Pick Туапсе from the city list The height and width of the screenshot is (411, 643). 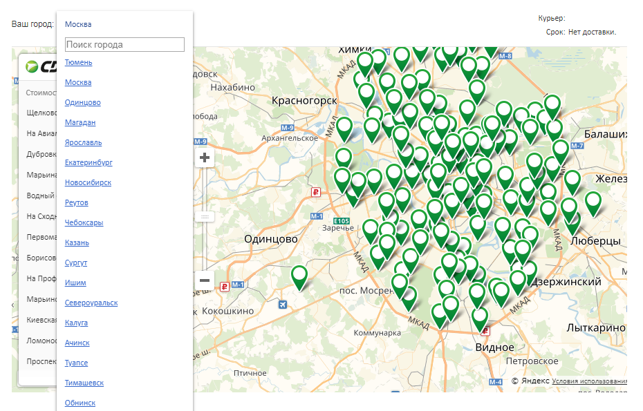(76, 363)
